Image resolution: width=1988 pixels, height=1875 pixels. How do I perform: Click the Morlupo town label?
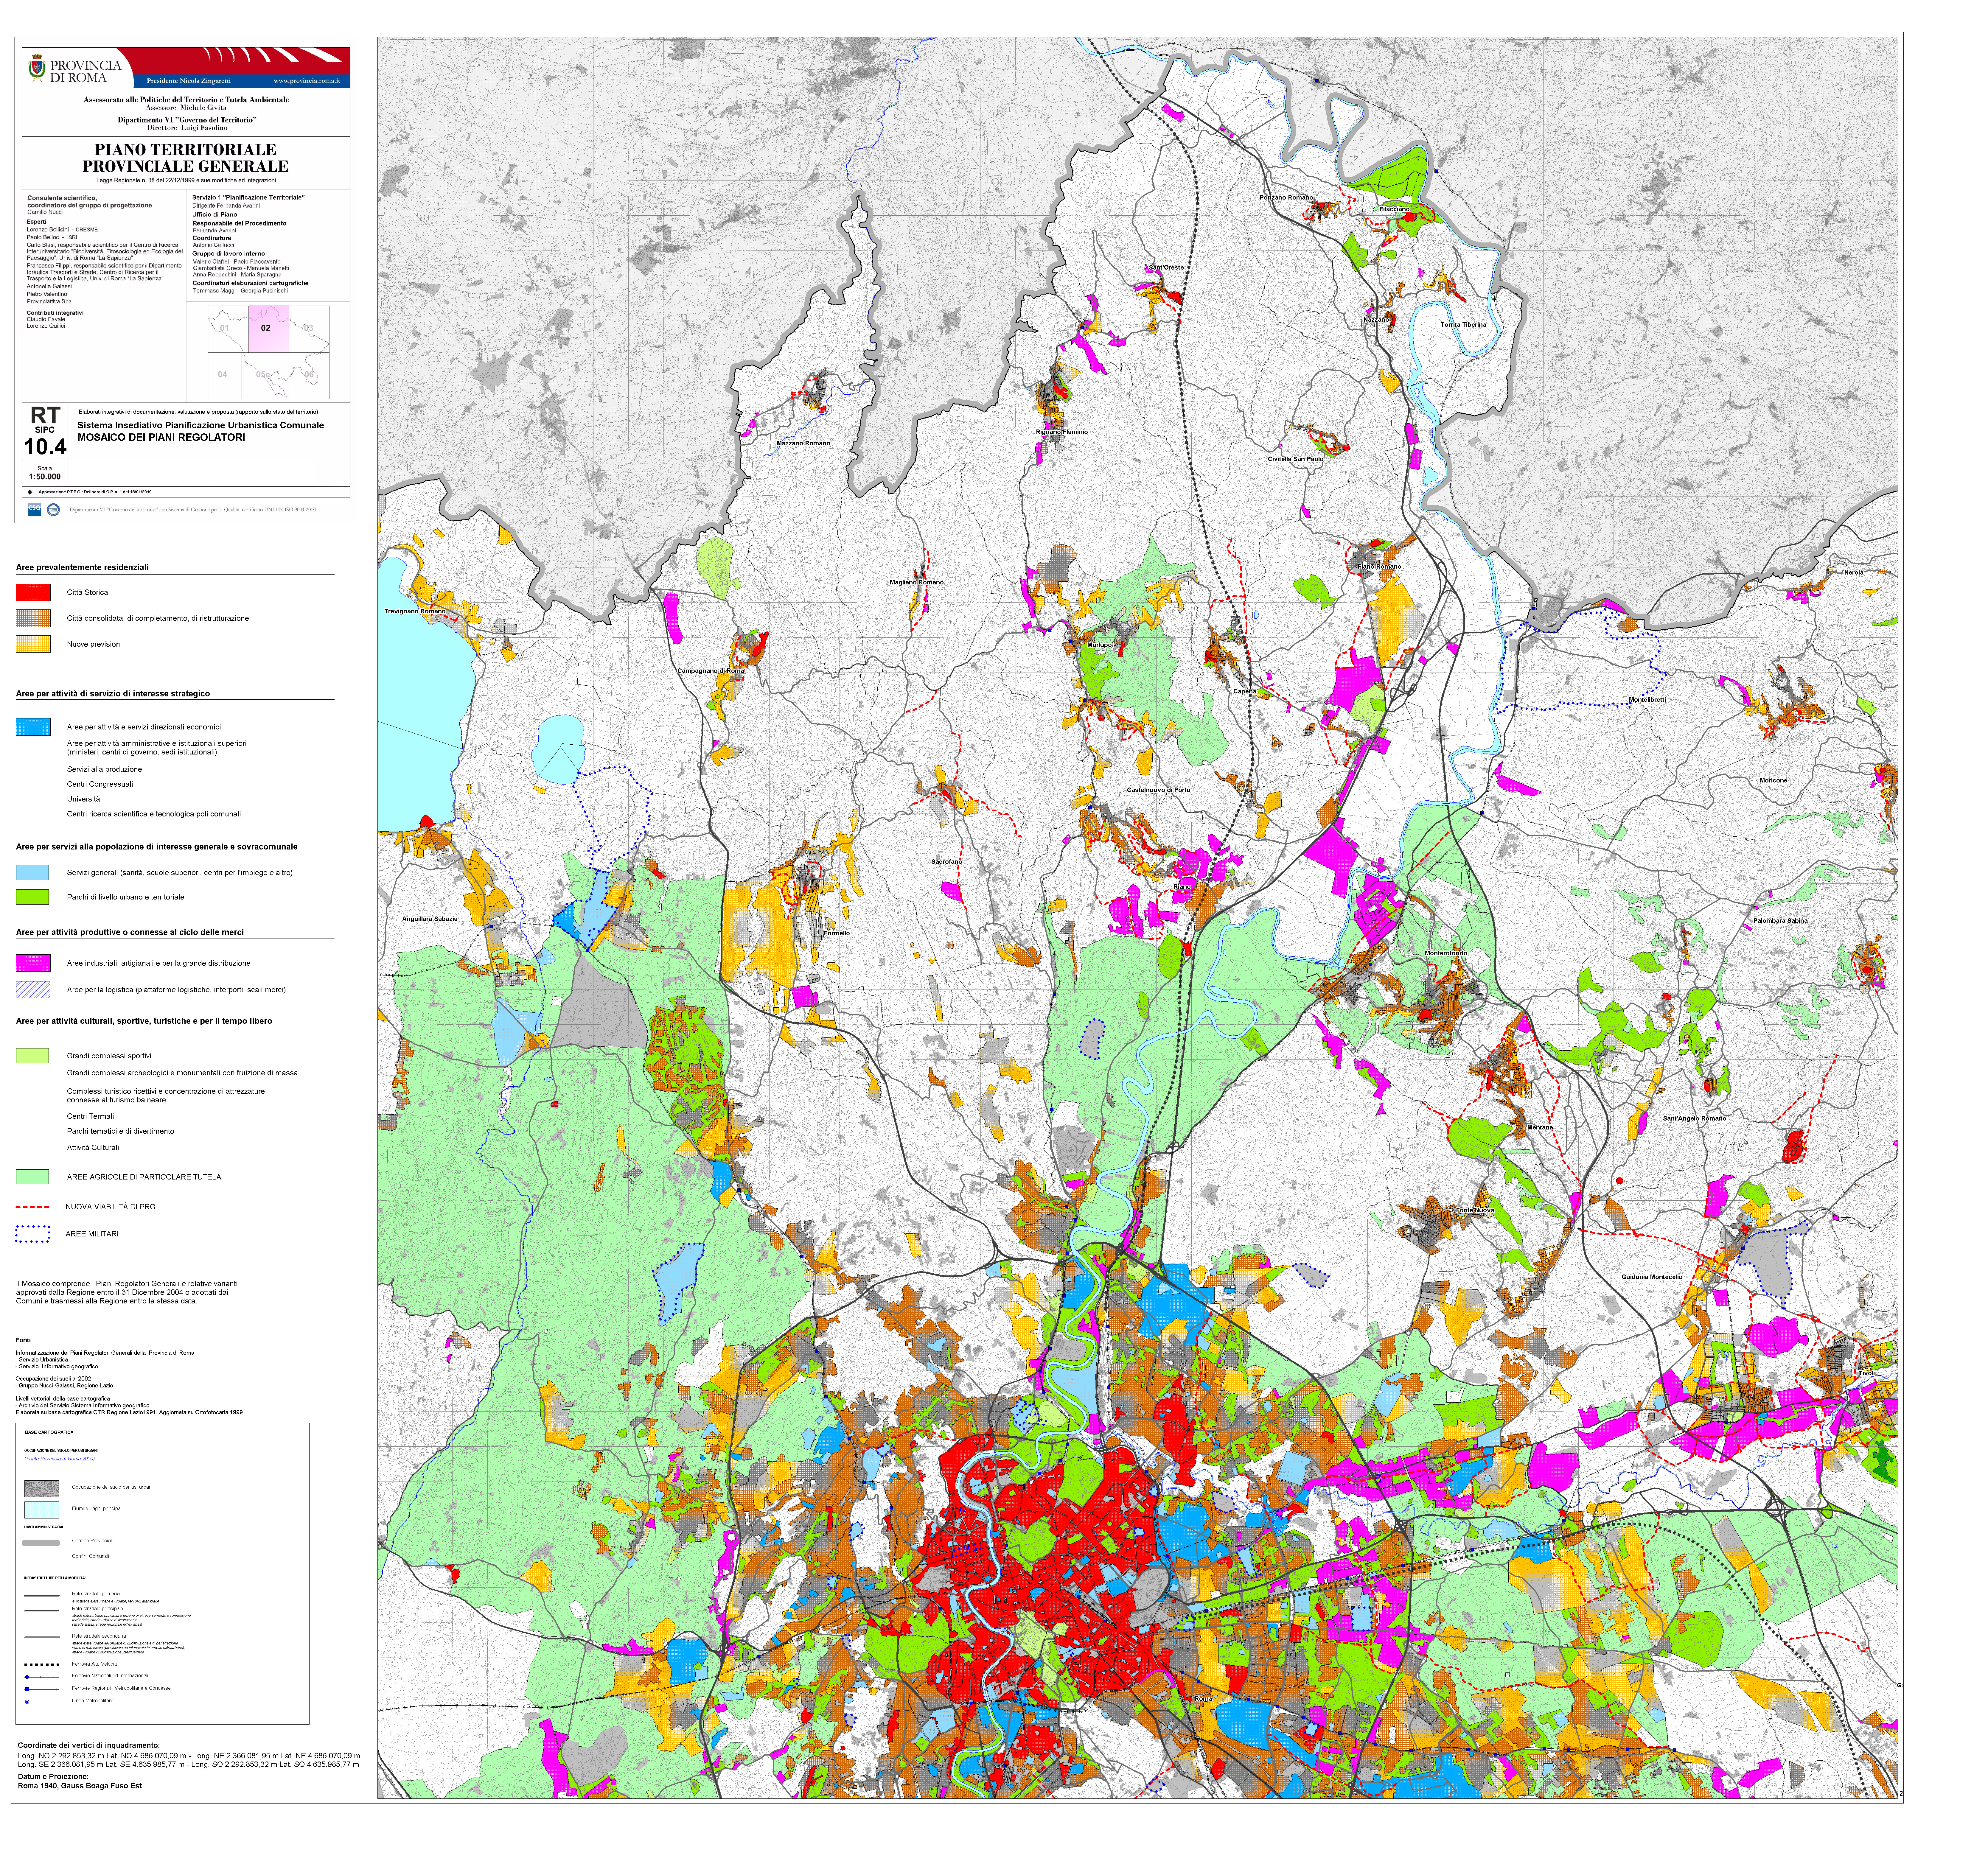tap(1099, 645)
